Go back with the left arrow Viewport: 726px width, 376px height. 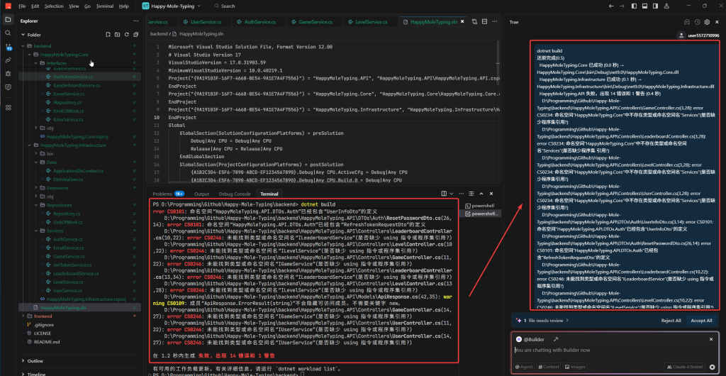point(611,6)
